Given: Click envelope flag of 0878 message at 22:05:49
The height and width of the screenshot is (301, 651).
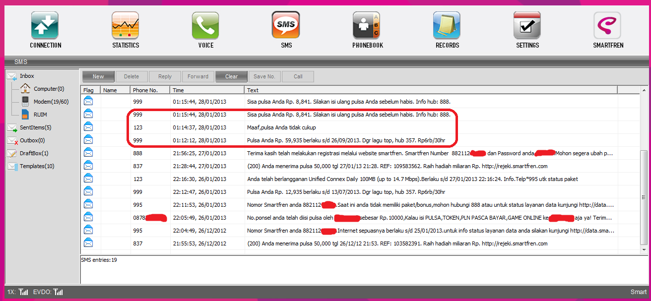Looking at the screenshot, I should (88, 217).
